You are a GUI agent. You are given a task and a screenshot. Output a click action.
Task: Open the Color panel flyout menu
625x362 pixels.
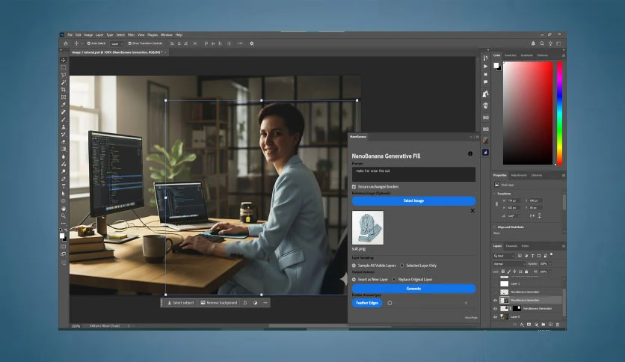click(x=563, y=55)
